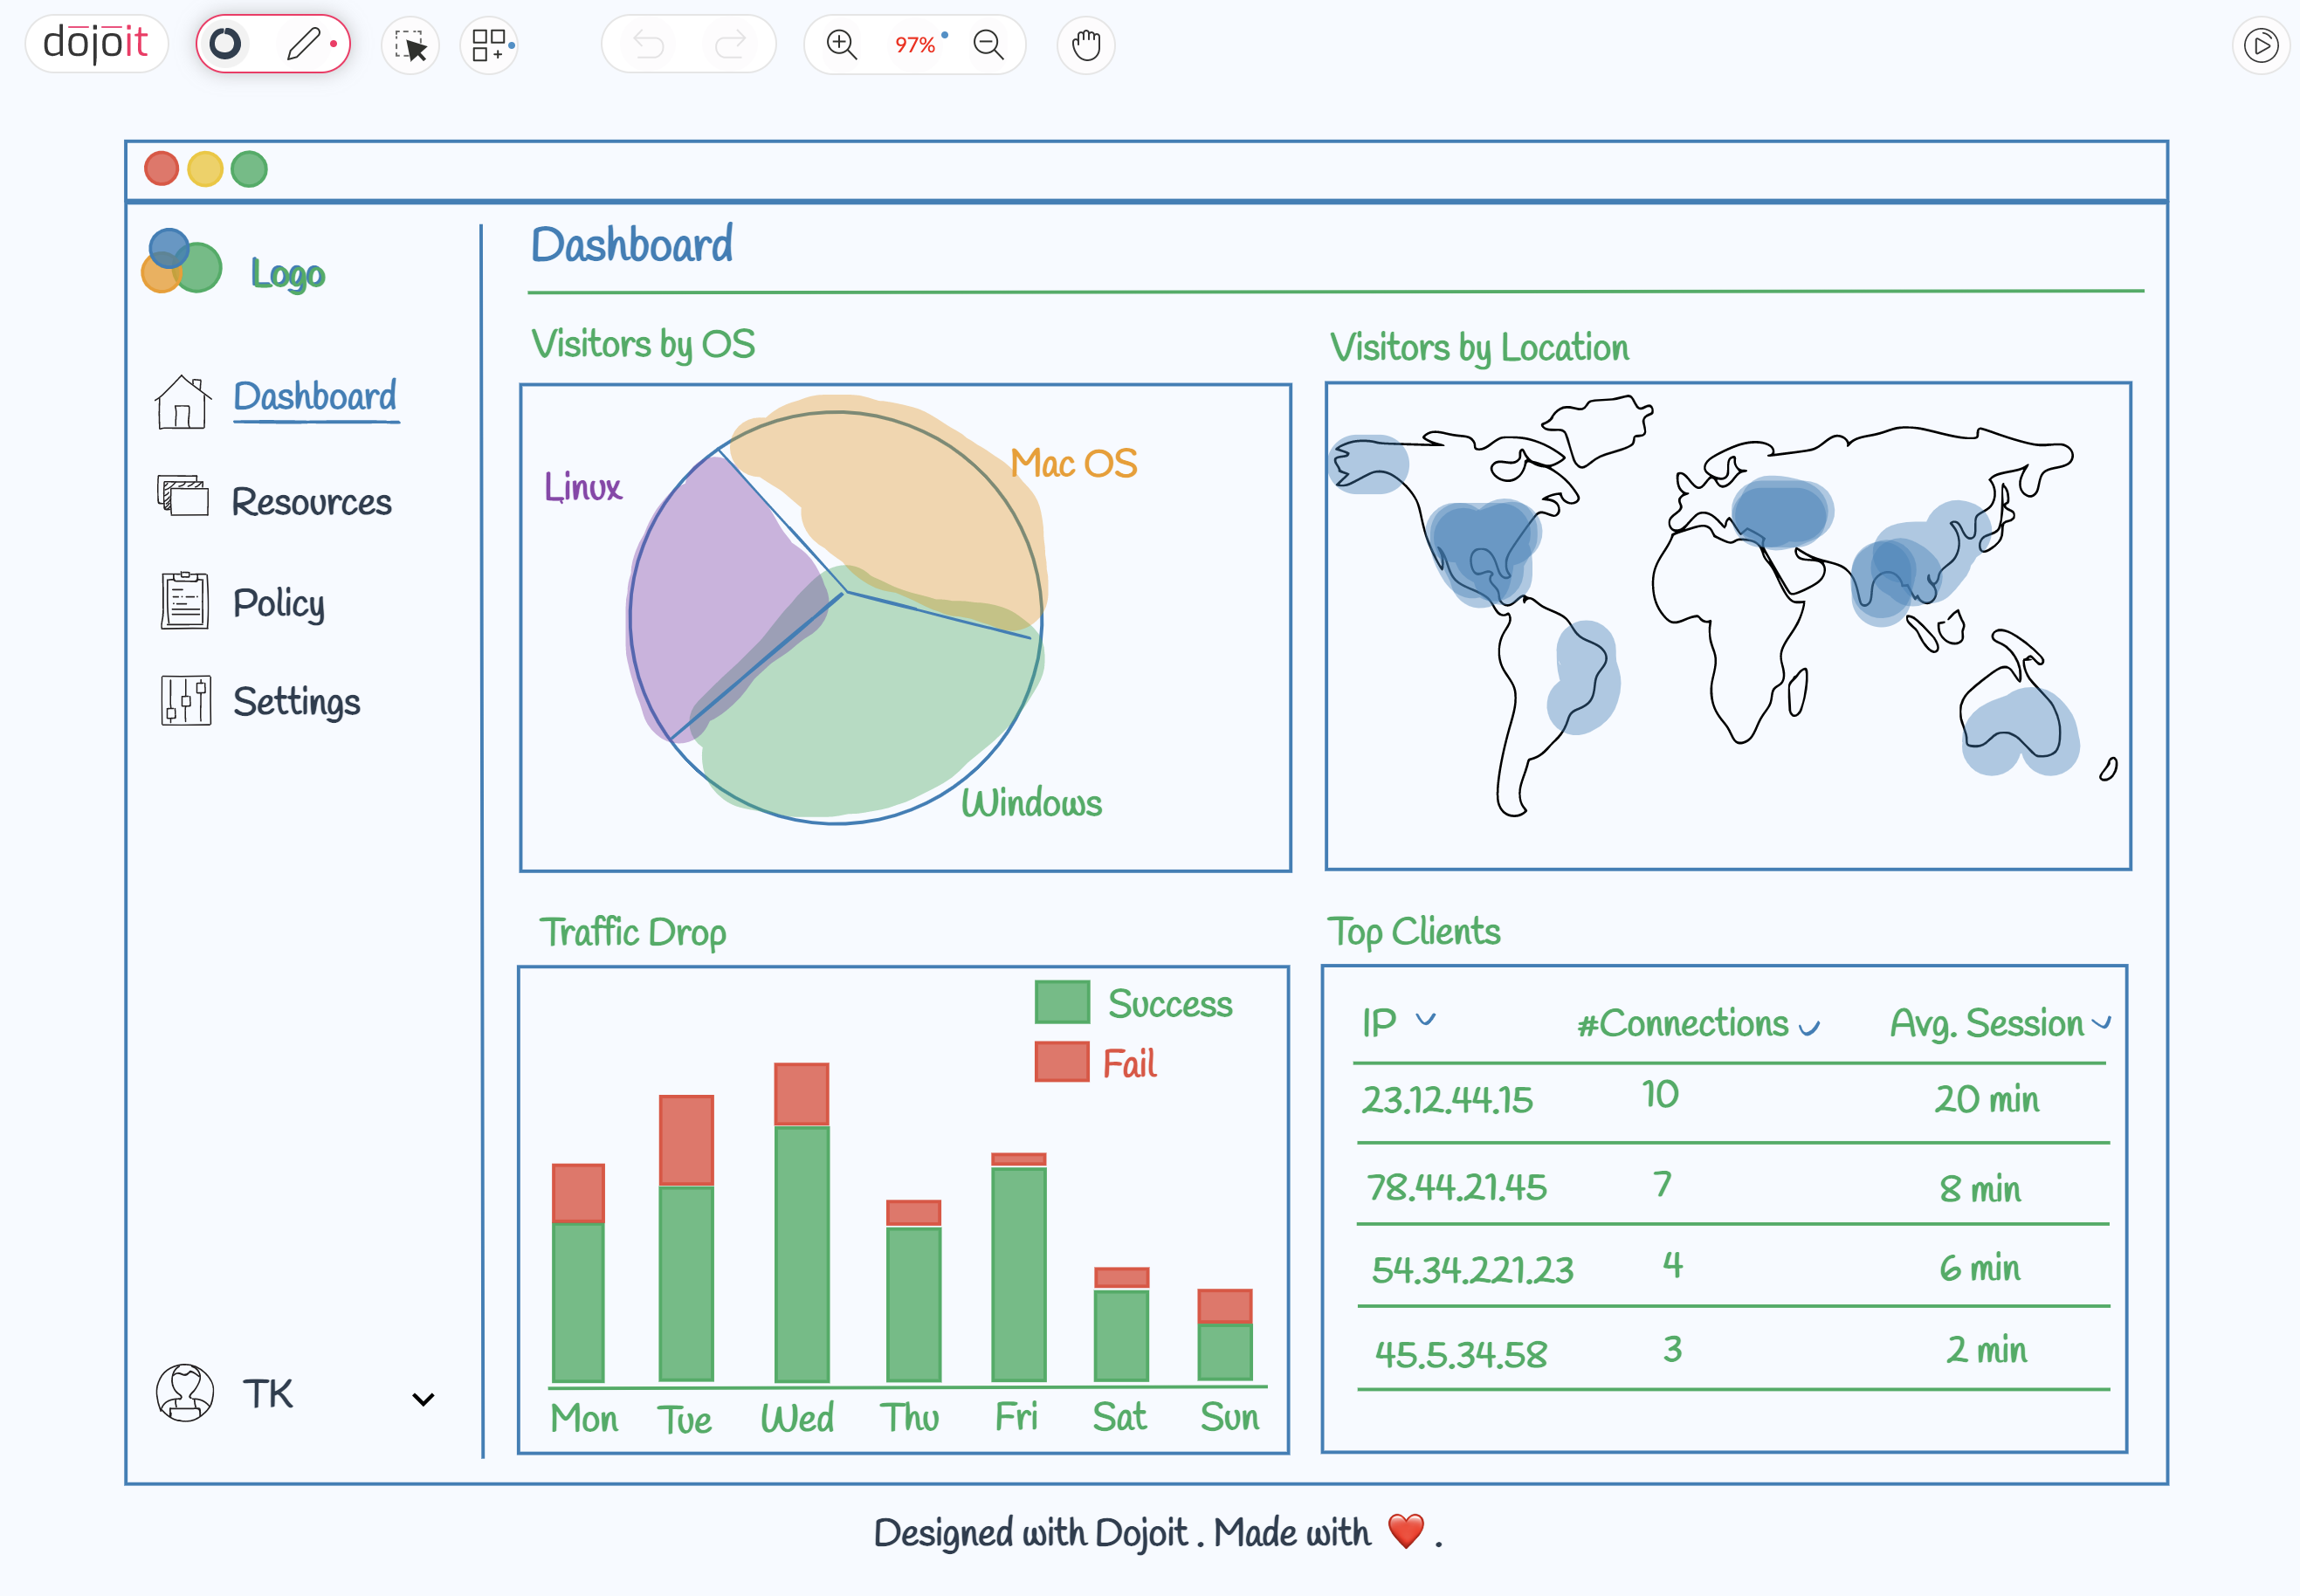This screenshot has height=1596, width=2300.
Task: Select the pencil drawing tool
Action: (x=304, y=44)
